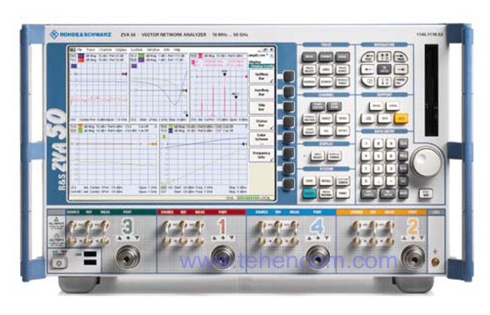This screenshot has height=315, width=490.
Task: Hit the DISPLAY CONFIG key
Action: click(334, 156)
